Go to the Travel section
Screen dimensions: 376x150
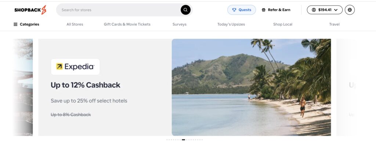334,25
